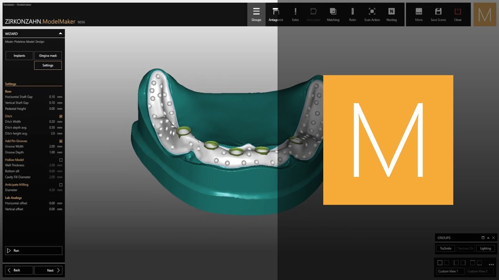Edit the Pedestal Height value
Viewport: 499px width, 280px height.
[x=52, y=109]
